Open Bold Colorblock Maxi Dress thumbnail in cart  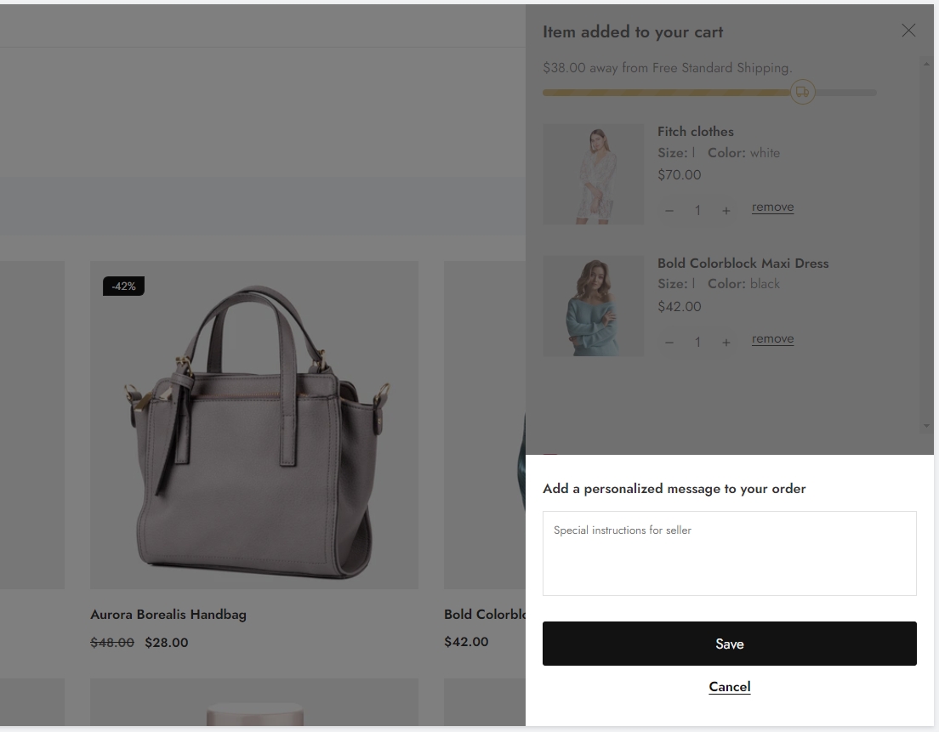coord(593,306)
